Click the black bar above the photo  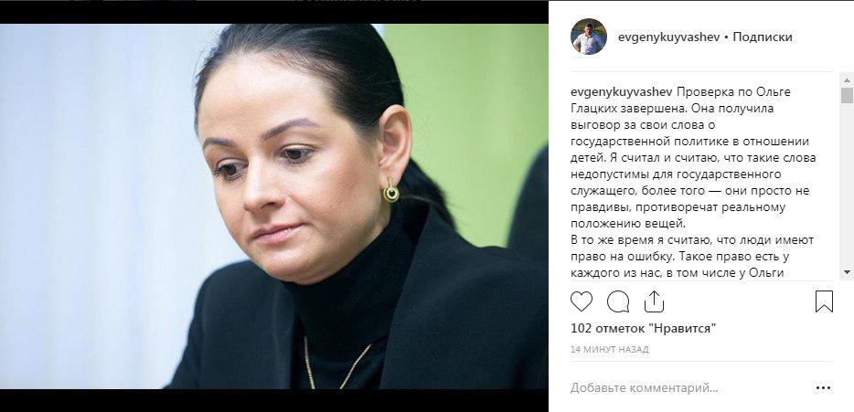pos(274,12)
